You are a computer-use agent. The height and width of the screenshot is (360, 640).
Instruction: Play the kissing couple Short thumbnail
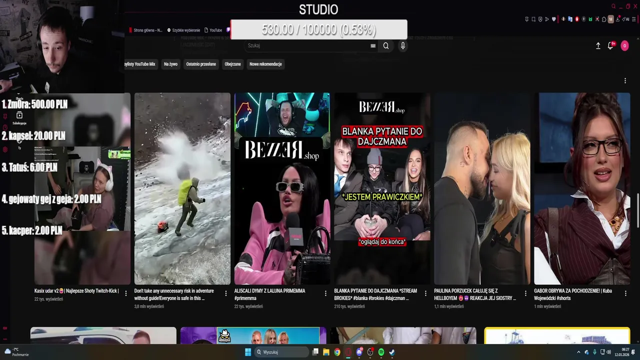pos(482,188)
